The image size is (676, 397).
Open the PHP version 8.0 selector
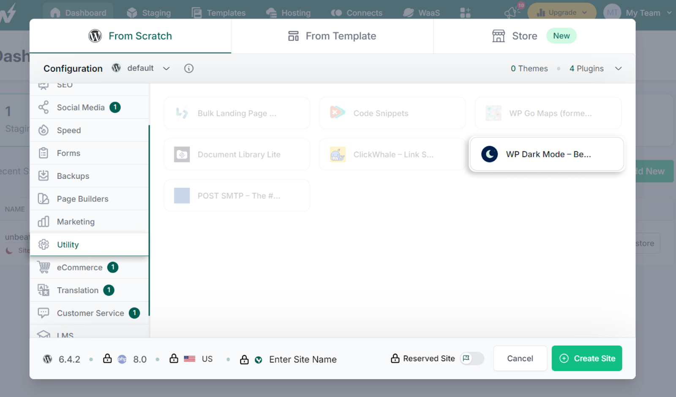(125, 359)
